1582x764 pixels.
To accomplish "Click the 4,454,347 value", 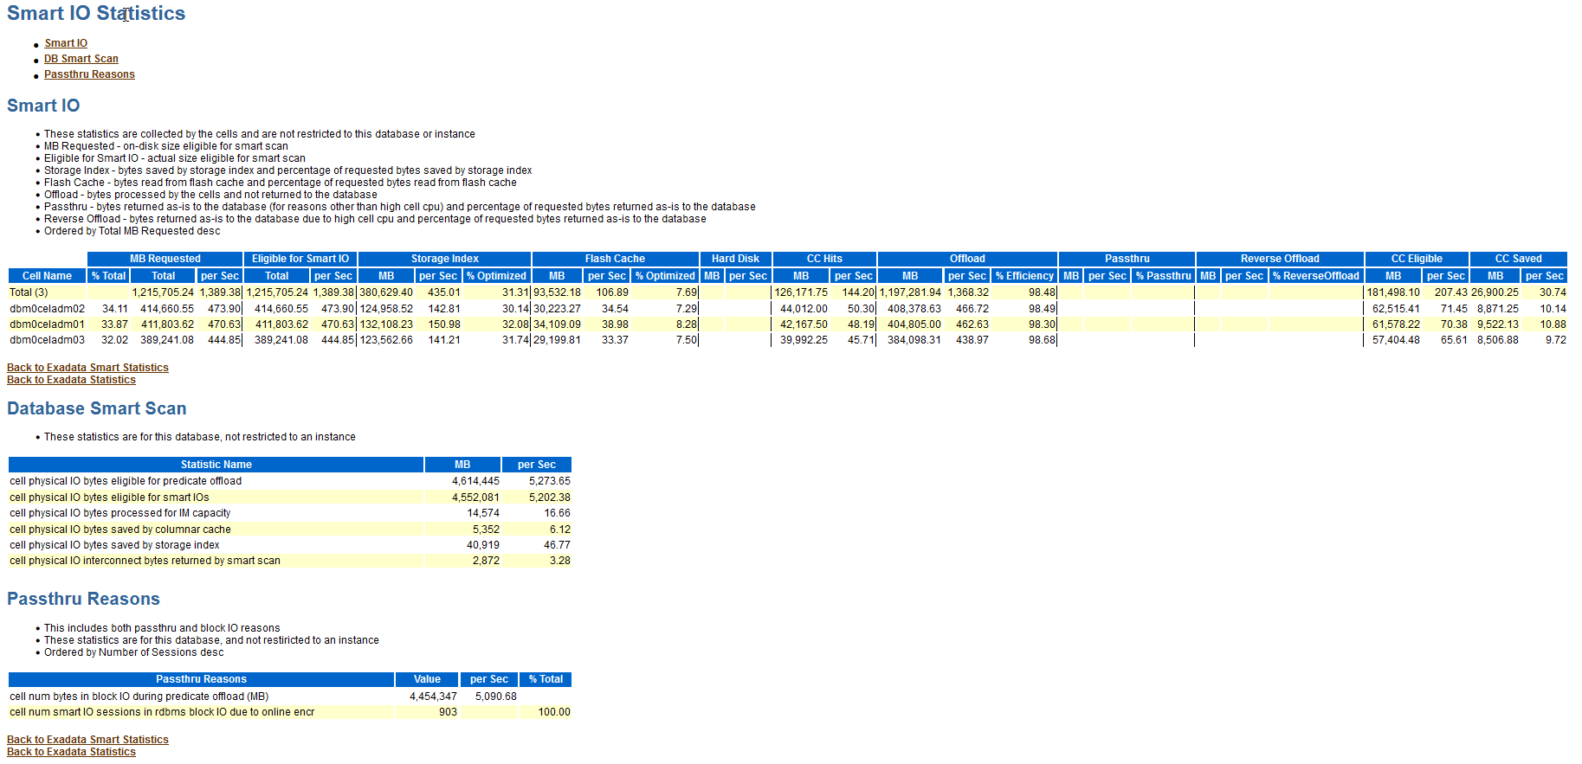I will tap(433, 697).
